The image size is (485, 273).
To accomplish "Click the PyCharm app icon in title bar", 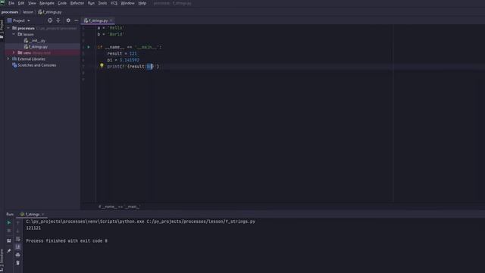I will point(3,3).
